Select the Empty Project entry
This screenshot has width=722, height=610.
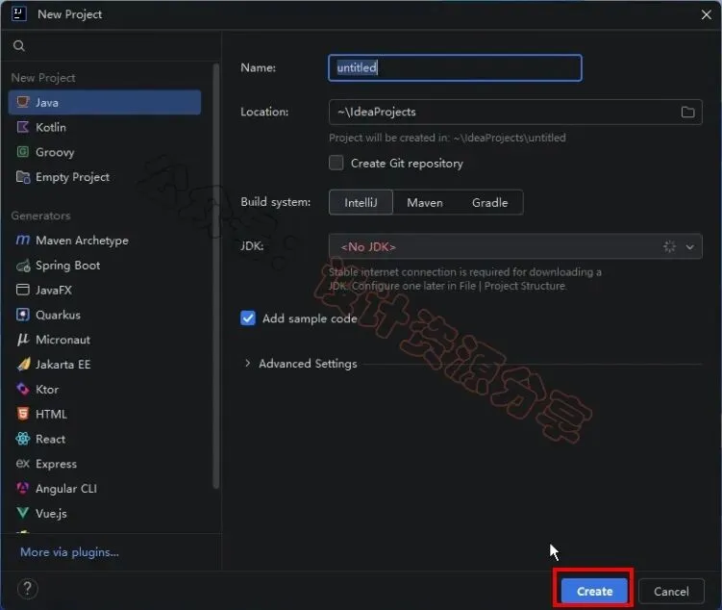coord(104,177)
